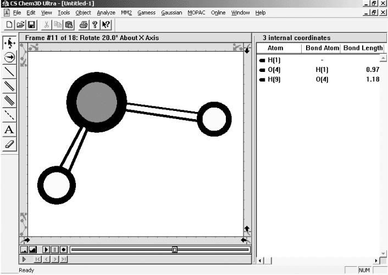Click the Cut scissors icon

click(x=46, y=25)
